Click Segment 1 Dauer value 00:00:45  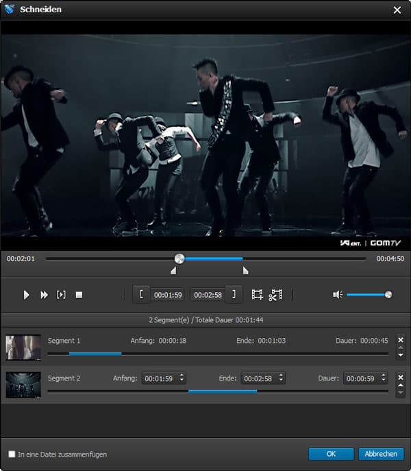(374, 341)
